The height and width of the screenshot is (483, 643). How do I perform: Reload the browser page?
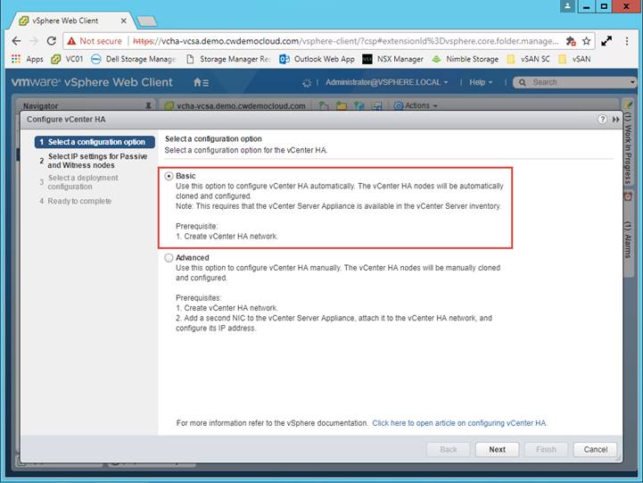51,41
